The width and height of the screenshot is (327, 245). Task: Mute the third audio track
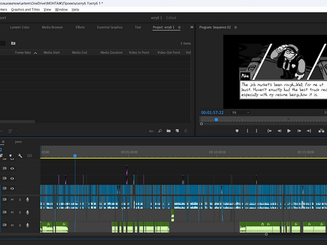pos(12,225)
